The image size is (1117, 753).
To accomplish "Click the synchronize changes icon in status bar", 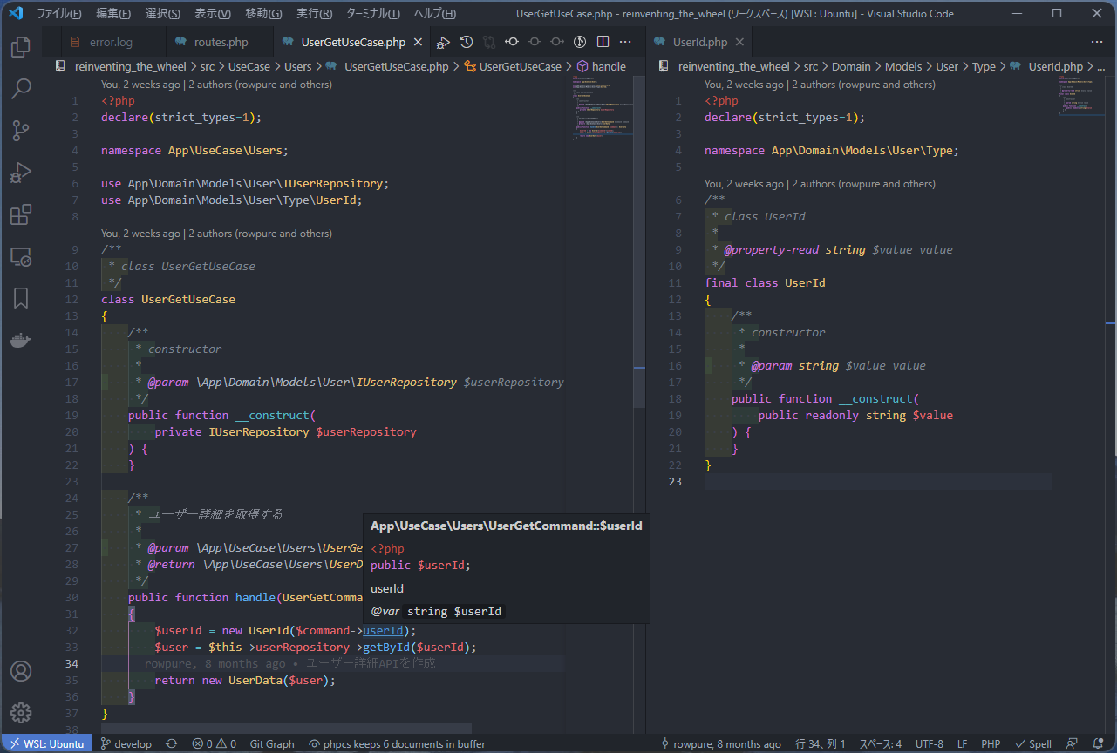I will pos(171,743).
